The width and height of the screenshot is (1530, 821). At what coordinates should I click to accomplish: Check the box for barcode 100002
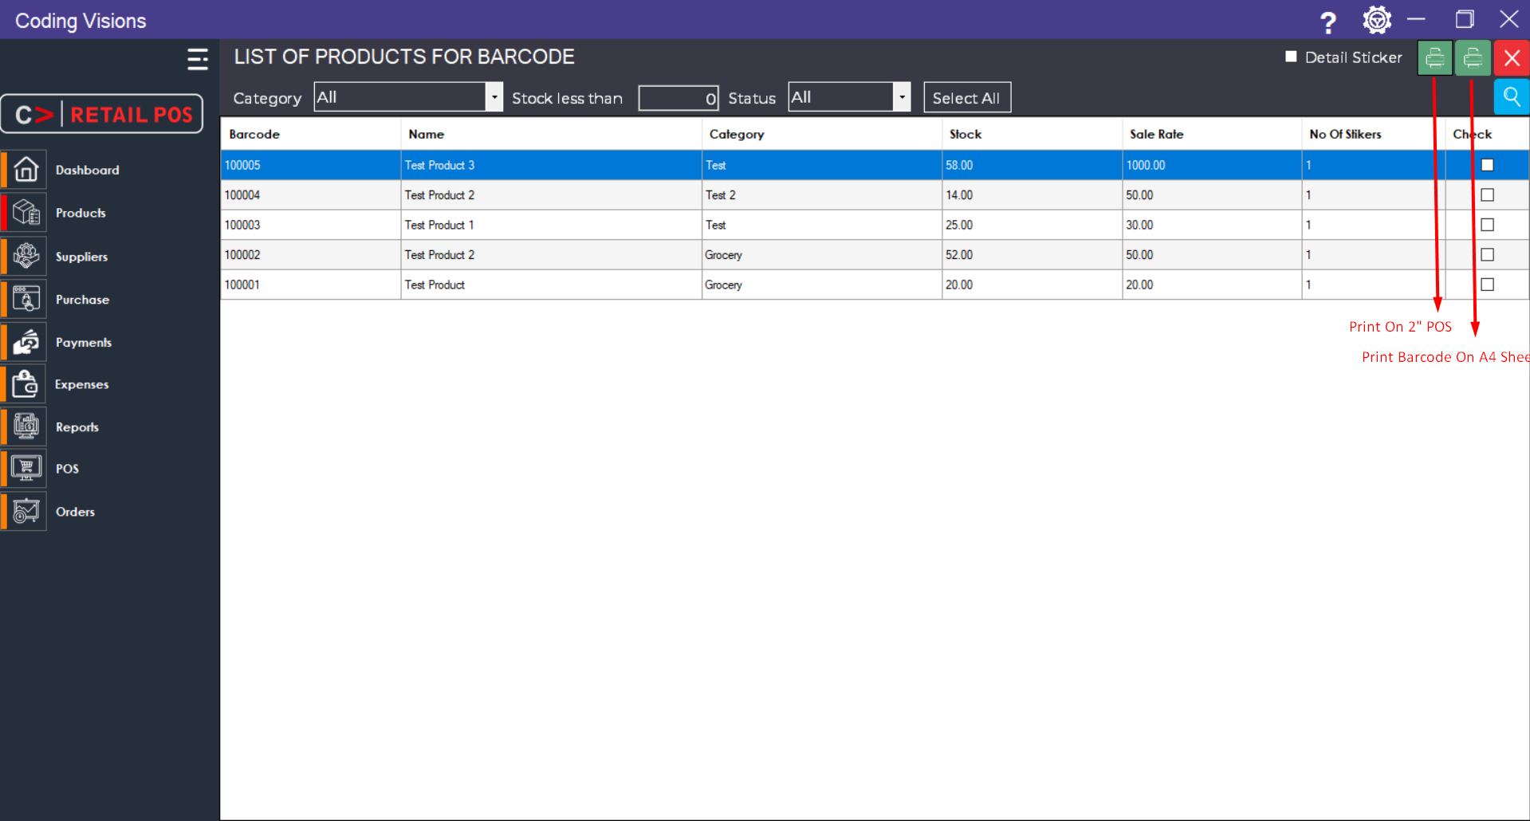(1487, 254)
